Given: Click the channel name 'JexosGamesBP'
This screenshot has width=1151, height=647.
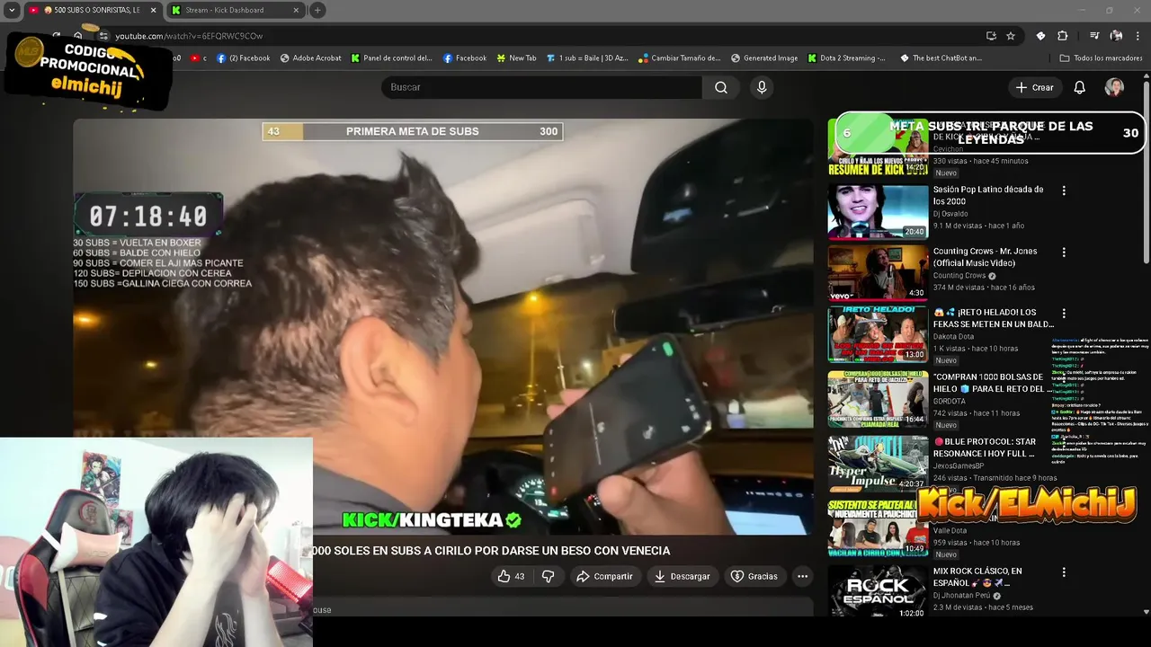Looking at the screenshot, I should click(959, 466).
